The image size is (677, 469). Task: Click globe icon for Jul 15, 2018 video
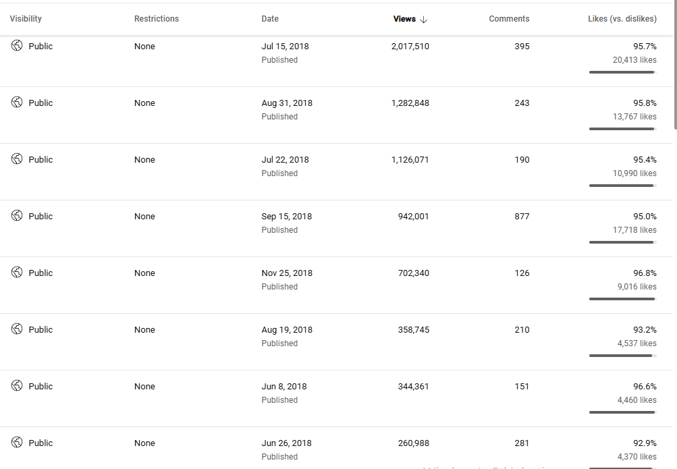17,46
